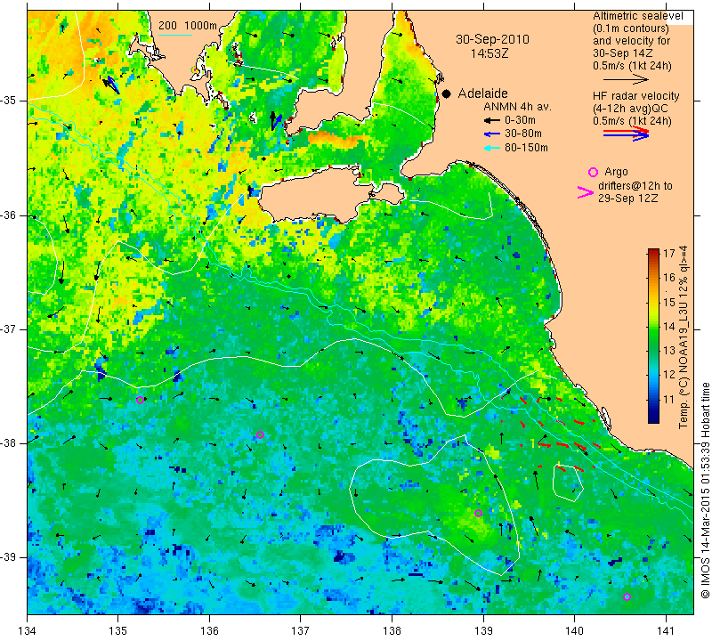
Task: Click the '200 1000m' depth contour label
Action: pos(188,26)
